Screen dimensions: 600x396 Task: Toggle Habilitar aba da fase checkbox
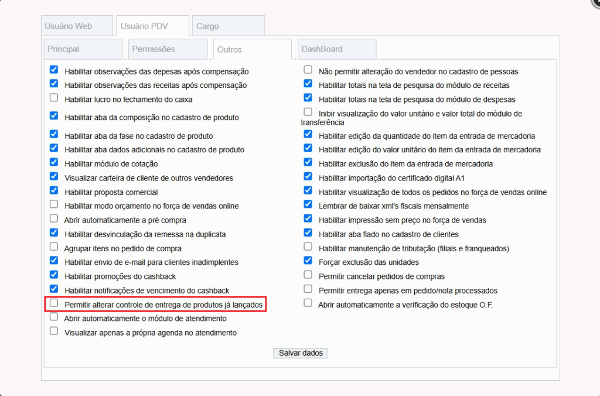pyautogui.click(x=54, y=134)
